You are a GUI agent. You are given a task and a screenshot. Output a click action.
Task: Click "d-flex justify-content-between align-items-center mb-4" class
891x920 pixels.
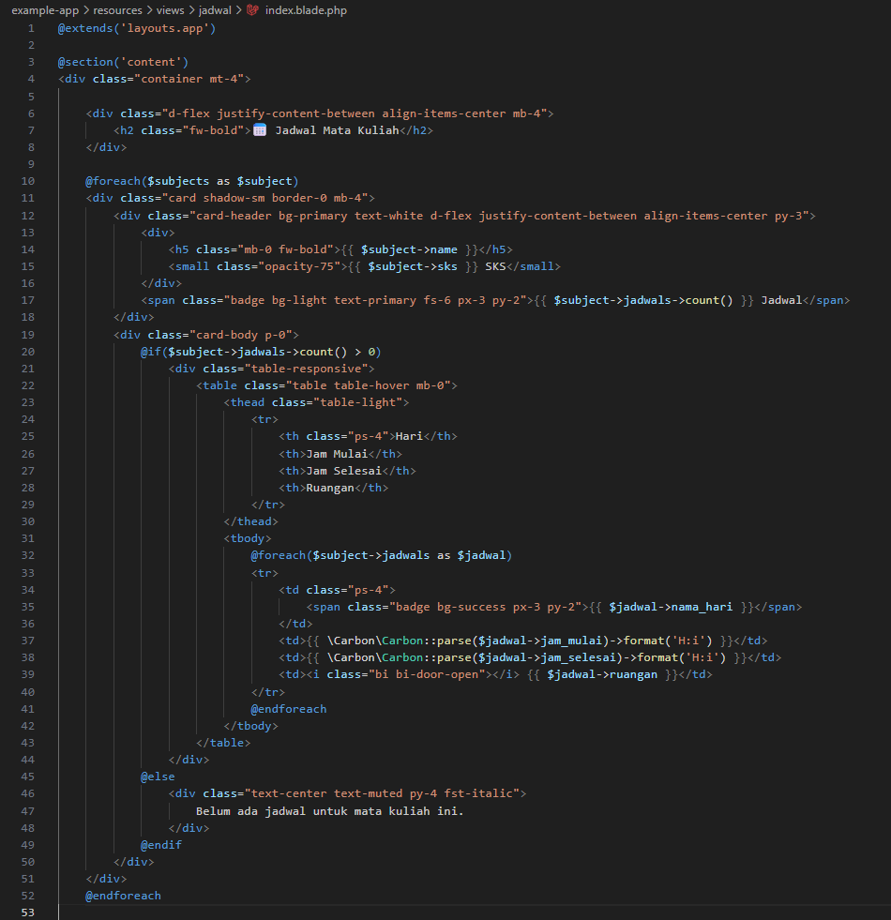(x=355, y=113)
